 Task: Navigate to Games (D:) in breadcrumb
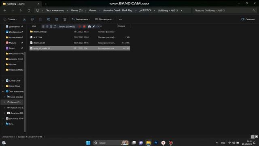pyautogui.click(x=76, y=11)
